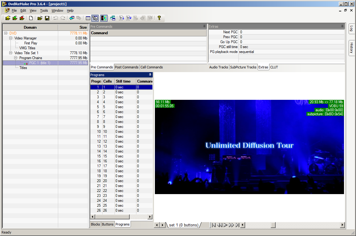Open the Tools menu
The width and height of the screenshot is (356, 236).
[44, 10]
